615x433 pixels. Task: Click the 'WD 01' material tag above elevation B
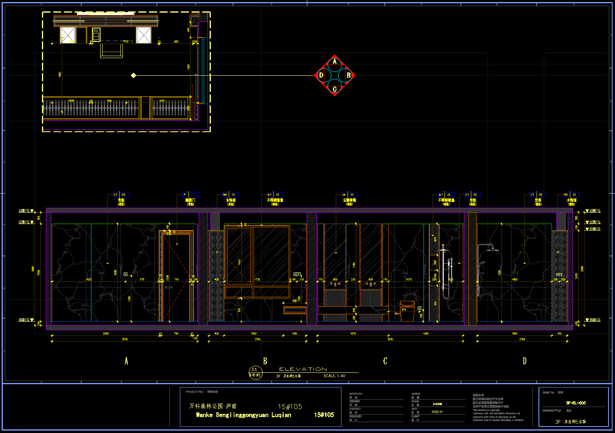coord(231,195)
